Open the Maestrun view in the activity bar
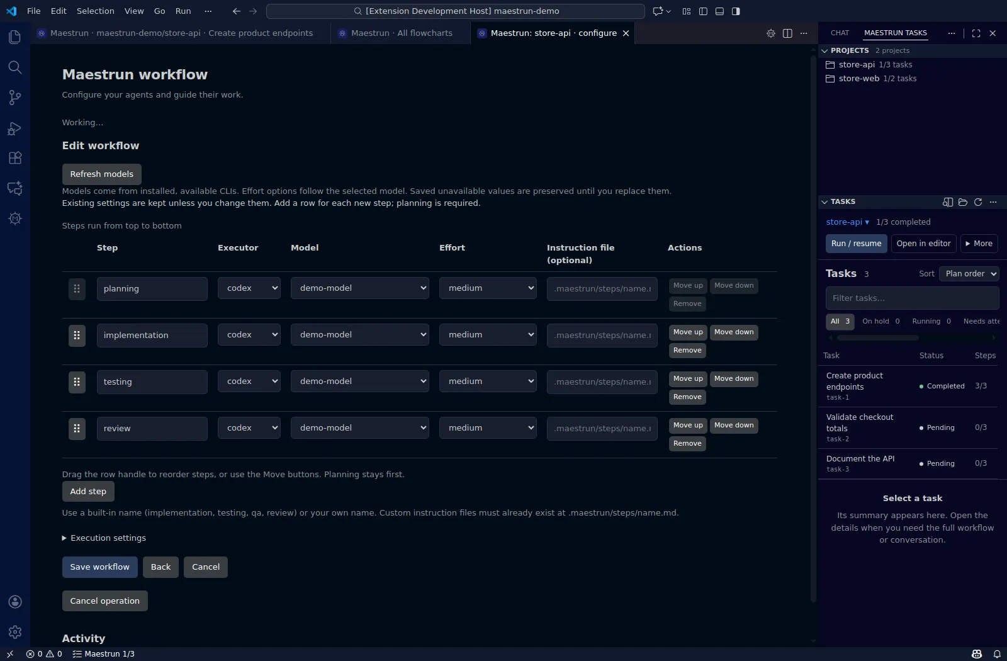This screenshot has width=1007, height=661. [15, 218]
